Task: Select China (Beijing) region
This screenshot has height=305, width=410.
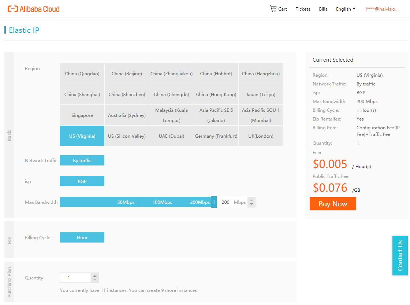Action: coord(127,74)
